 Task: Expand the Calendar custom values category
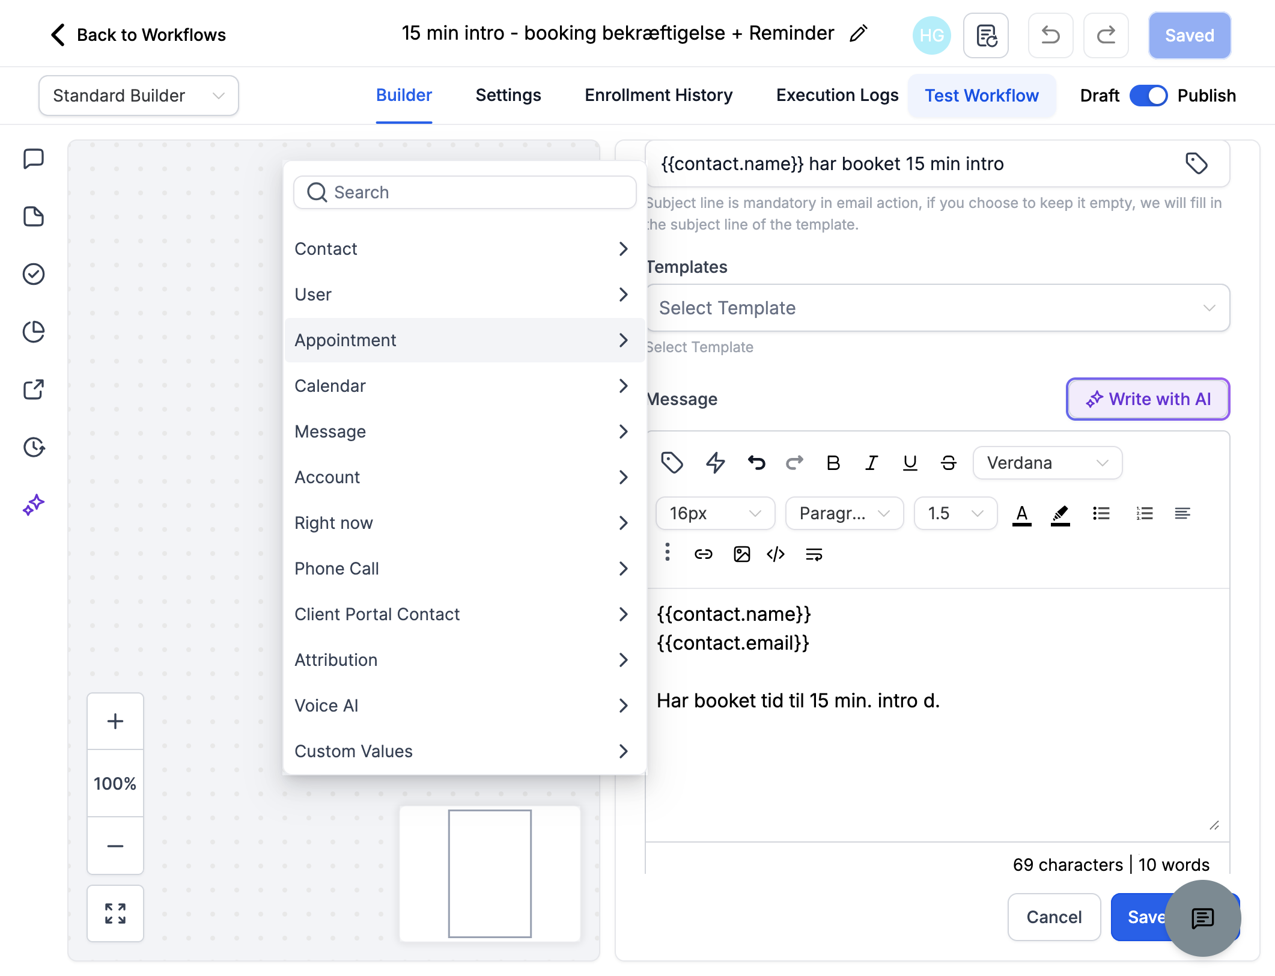click(464, 386)
